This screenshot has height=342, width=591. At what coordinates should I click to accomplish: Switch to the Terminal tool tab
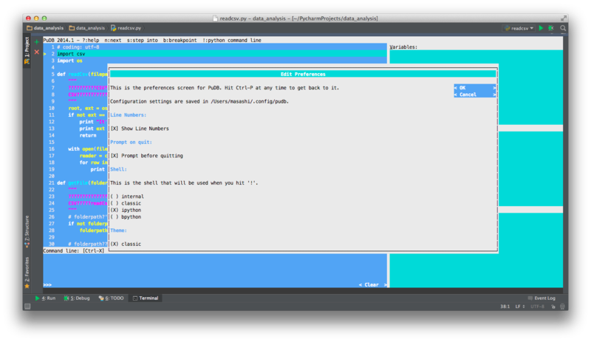click(x=146, y=298)
